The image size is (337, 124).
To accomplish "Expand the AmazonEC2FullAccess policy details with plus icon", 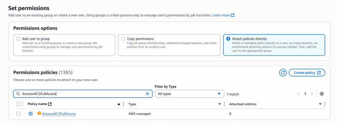I will click(x=31, y=114).
